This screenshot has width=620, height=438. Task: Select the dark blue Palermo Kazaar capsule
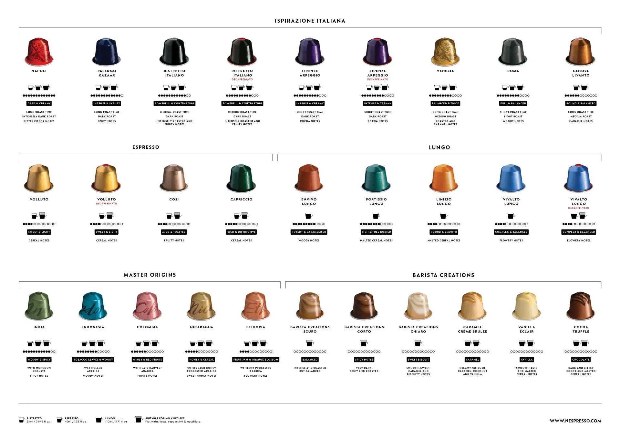pos(107,52)
